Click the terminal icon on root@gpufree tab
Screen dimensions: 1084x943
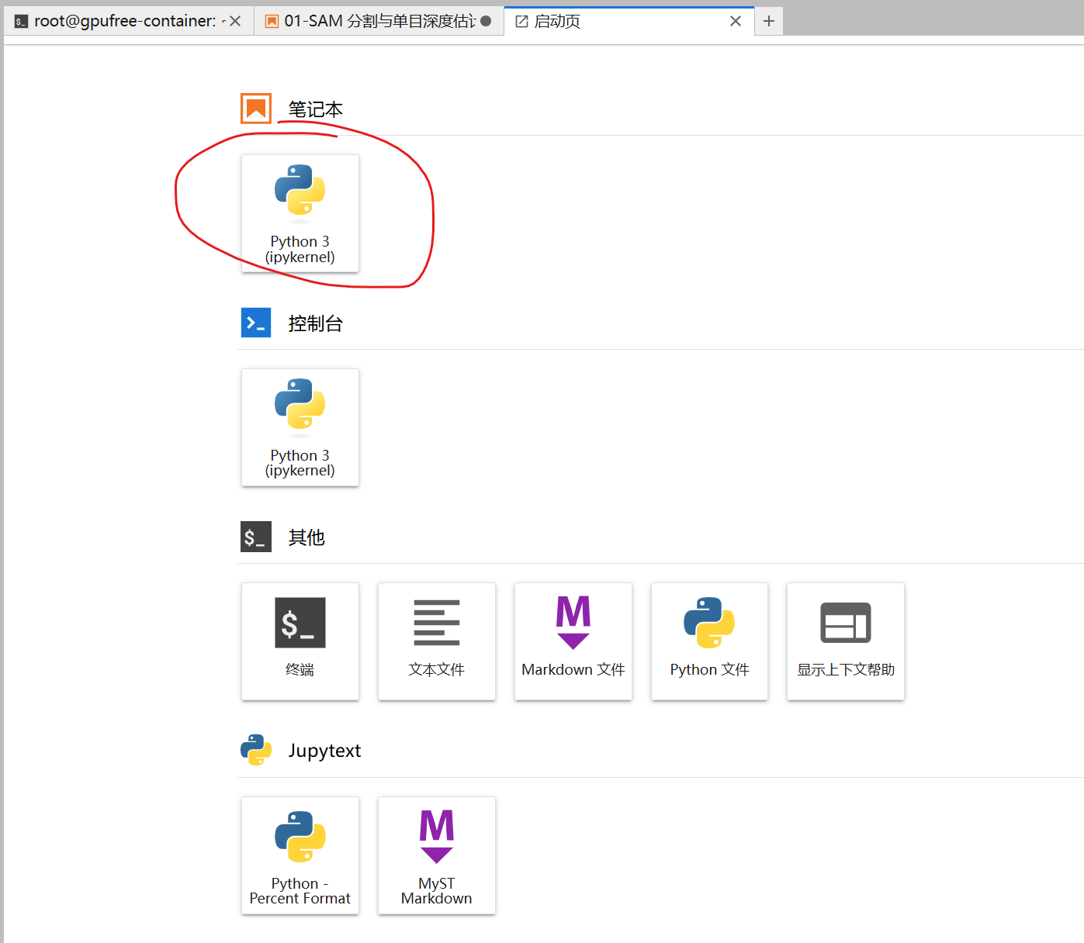coord(21,22)
